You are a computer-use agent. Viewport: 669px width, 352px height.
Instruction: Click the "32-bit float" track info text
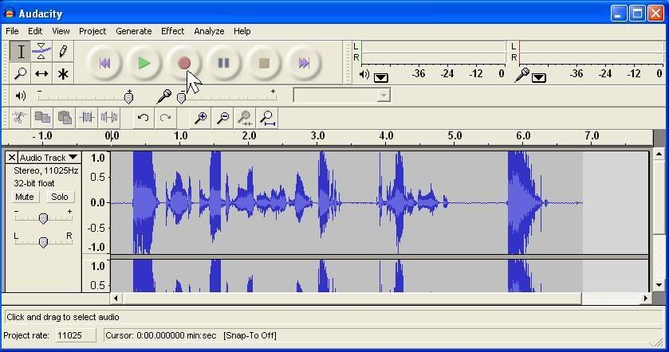click(x=34, y=184)
